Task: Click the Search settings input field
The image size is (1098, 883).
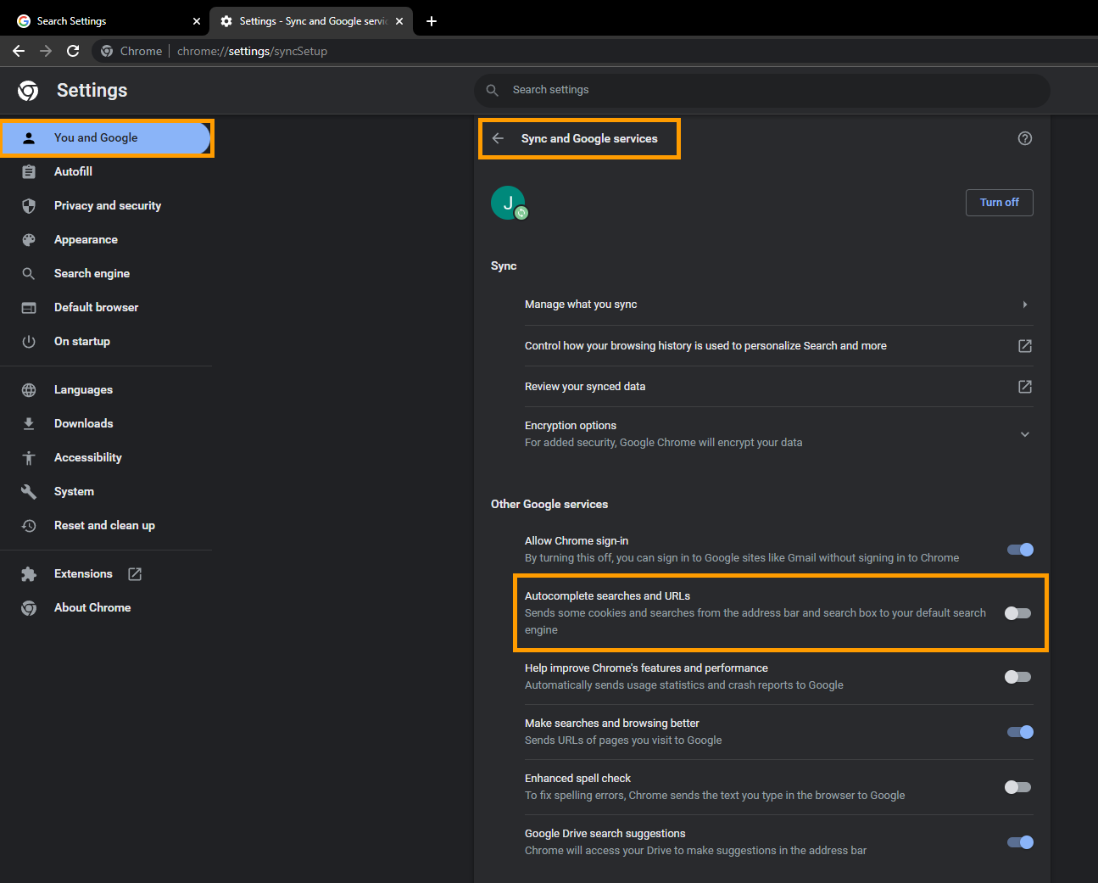Action: (x=762, y=90)
